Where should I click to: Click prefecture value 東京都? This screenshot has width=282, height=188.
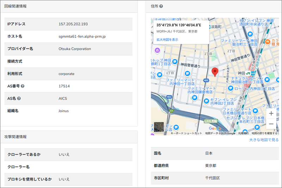(210, 165)
